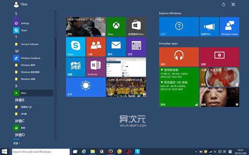Open the 会员中心 megaphone tile
Screen dimensions: 249x155
pos(209,27)
